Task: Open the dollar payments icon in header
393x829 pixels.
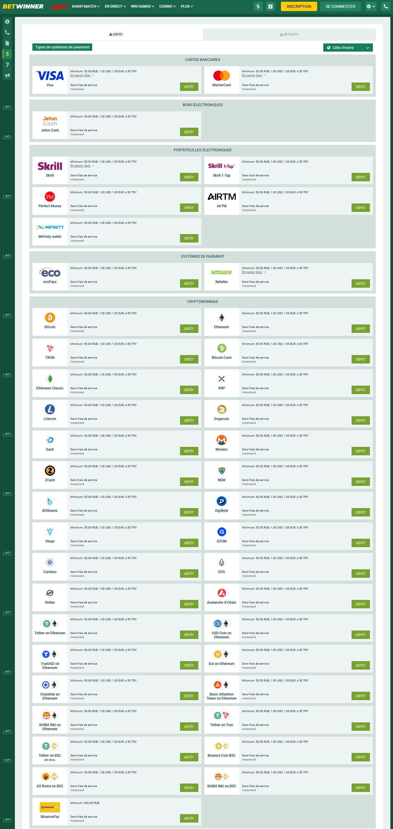Action: click(258, 6)
